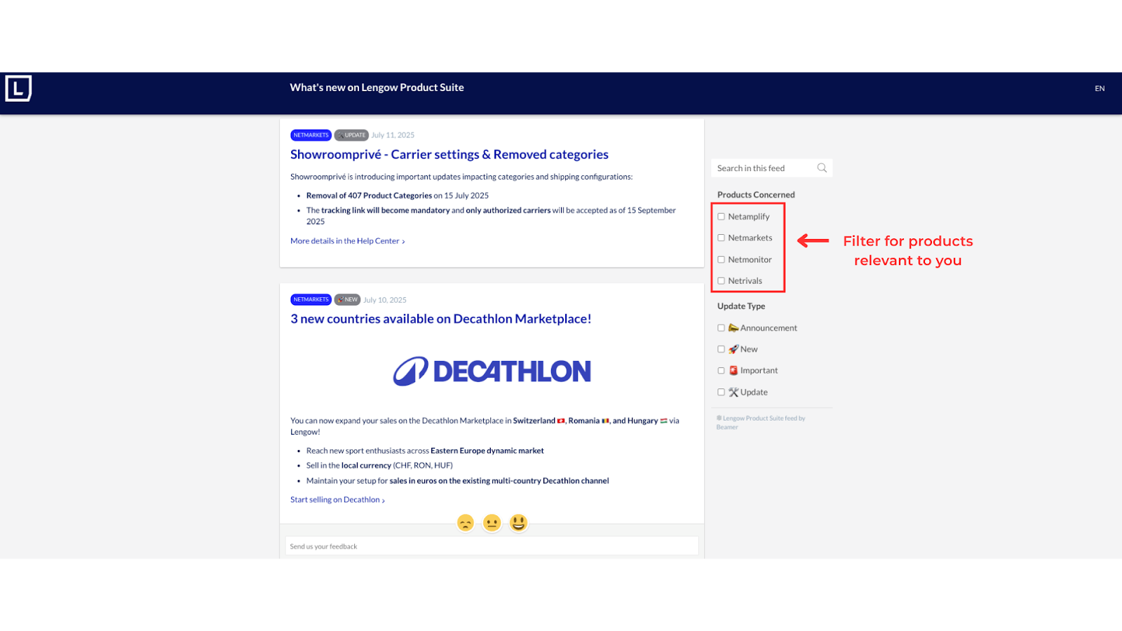Click the NETMARKETS tag on Showroomprivé post
Screen dimensions: 1122x631
311,135
